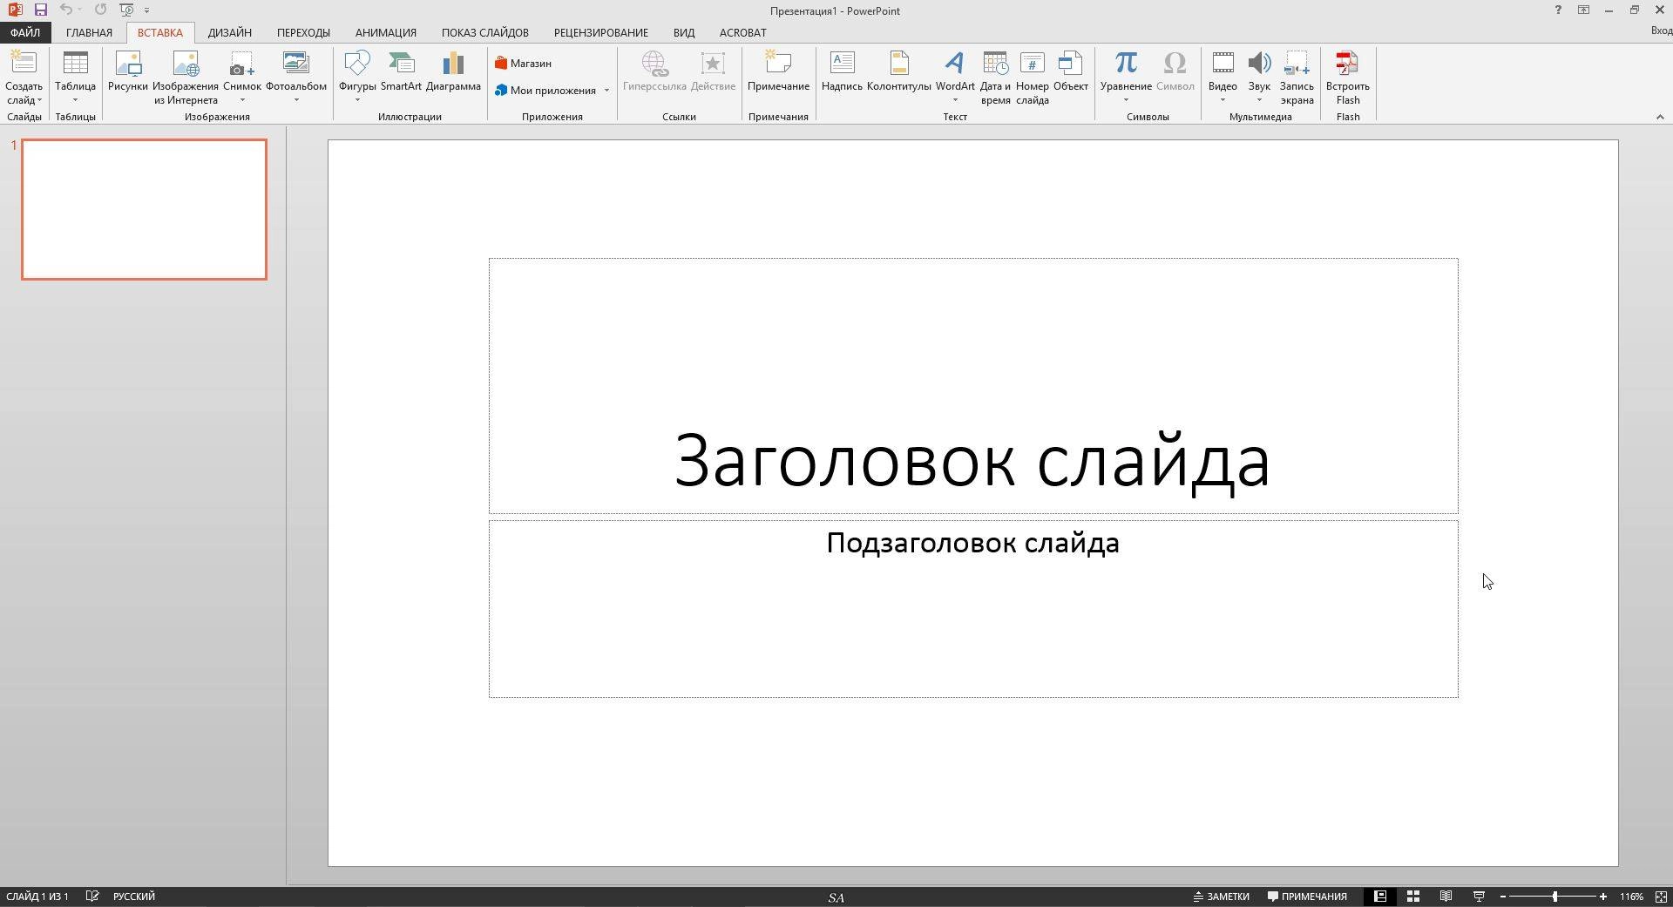Collapse the ribbon with the arrow

tap(1660, 117)
